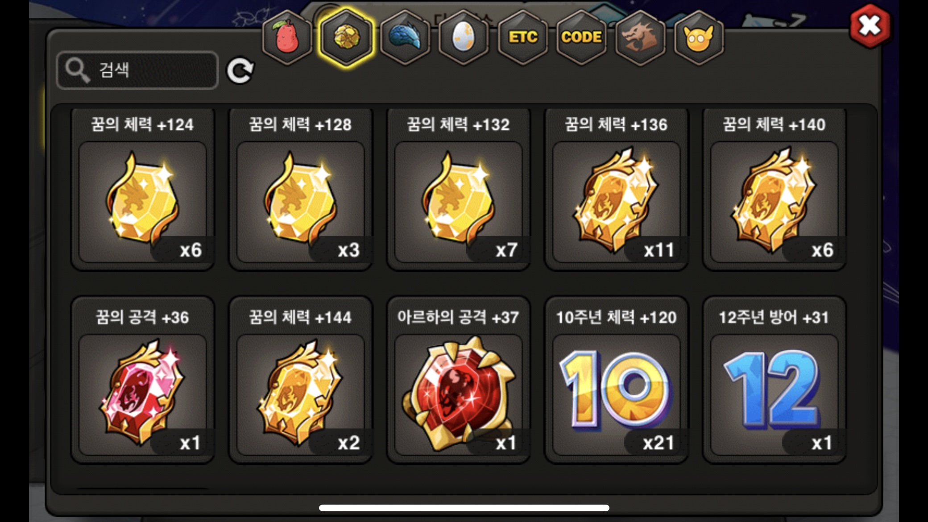Tap the 꿈의 체력 +140 gem
This screenshot has width=928, height=522.
tap(775, 189)
